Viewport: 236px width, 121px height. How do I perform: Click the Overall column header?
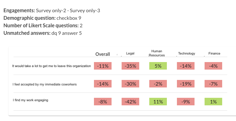click(x=103, y=54)
